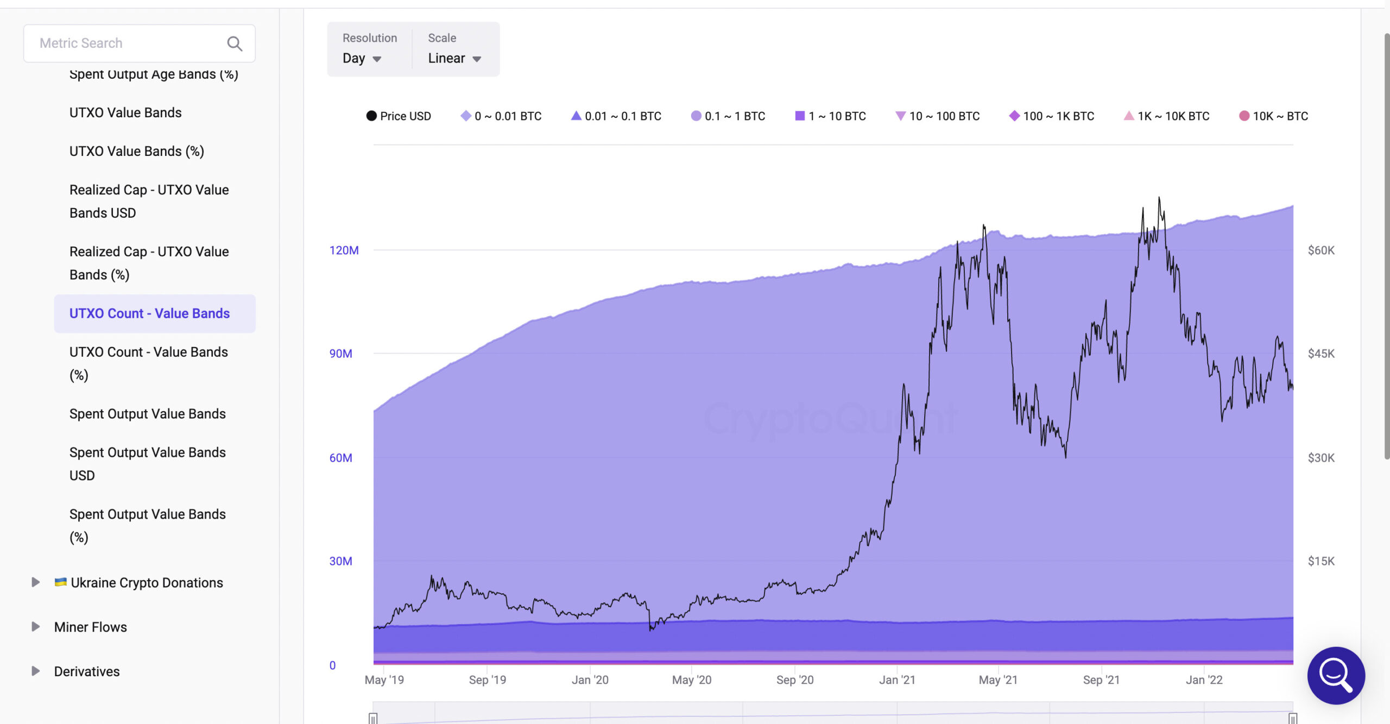Expand the Miner Flows section
The image size is (1390, 724).
(35, 627)
